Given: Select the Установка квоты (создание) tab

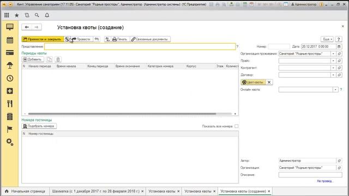Looking at the screenshot, I should 243,191.
